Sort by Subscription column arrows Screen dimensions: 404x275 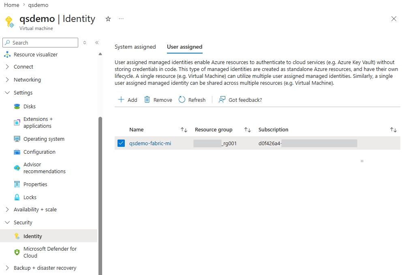tap(393, 130)
